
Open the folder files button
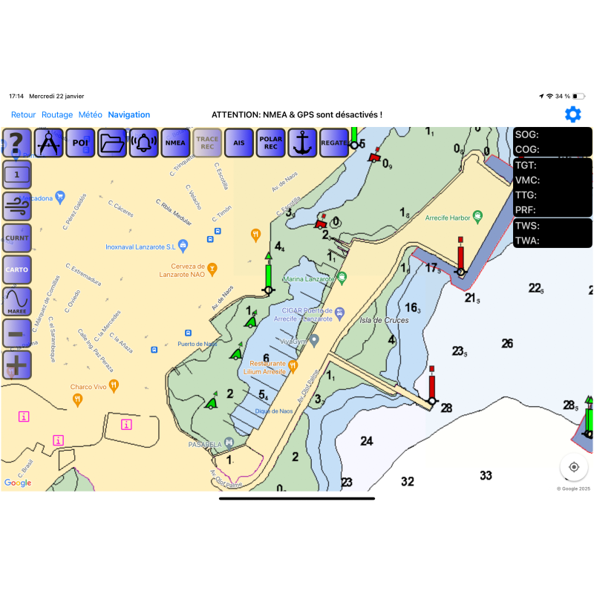click(x=112, y=143)
